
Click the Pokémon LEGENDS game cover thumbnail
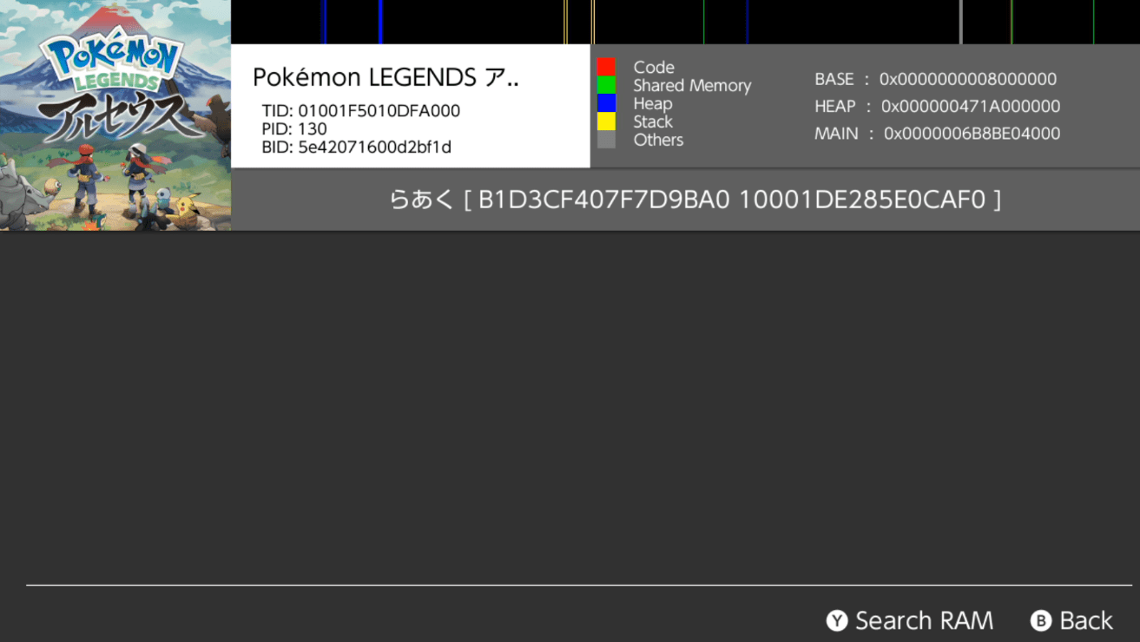pyautogui.click(x=115, y=115)
